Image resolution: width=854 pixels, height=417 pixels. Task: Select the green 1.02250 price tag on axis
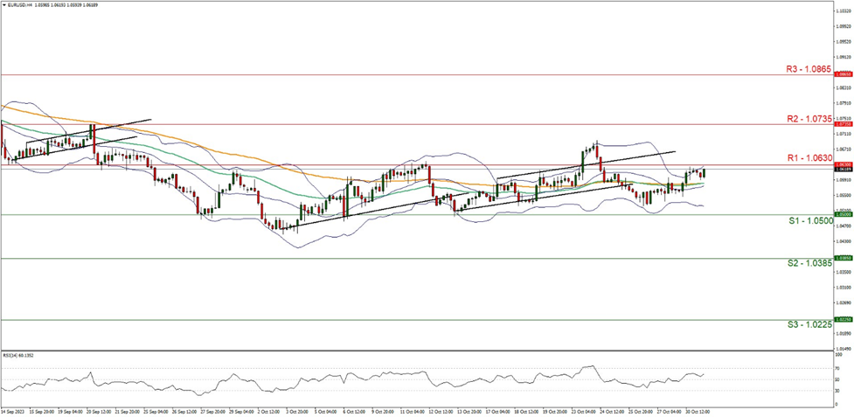point(843,319)
